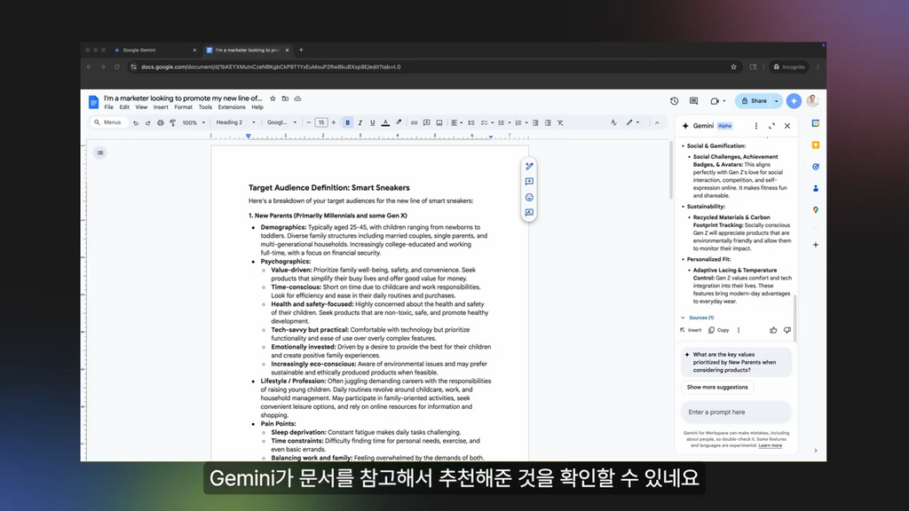Open the Tools menu
The width and height of the screenshot is (909, 511).
[205, 107]
